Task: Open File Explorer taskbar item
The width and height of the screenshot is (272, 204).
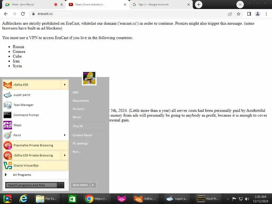Action: [46, 199]
